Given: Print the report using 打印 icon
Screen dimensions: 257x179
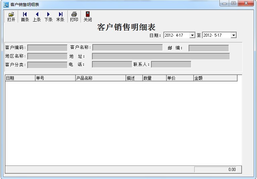Looking at the screenshot, I should [x=74, y=16].
